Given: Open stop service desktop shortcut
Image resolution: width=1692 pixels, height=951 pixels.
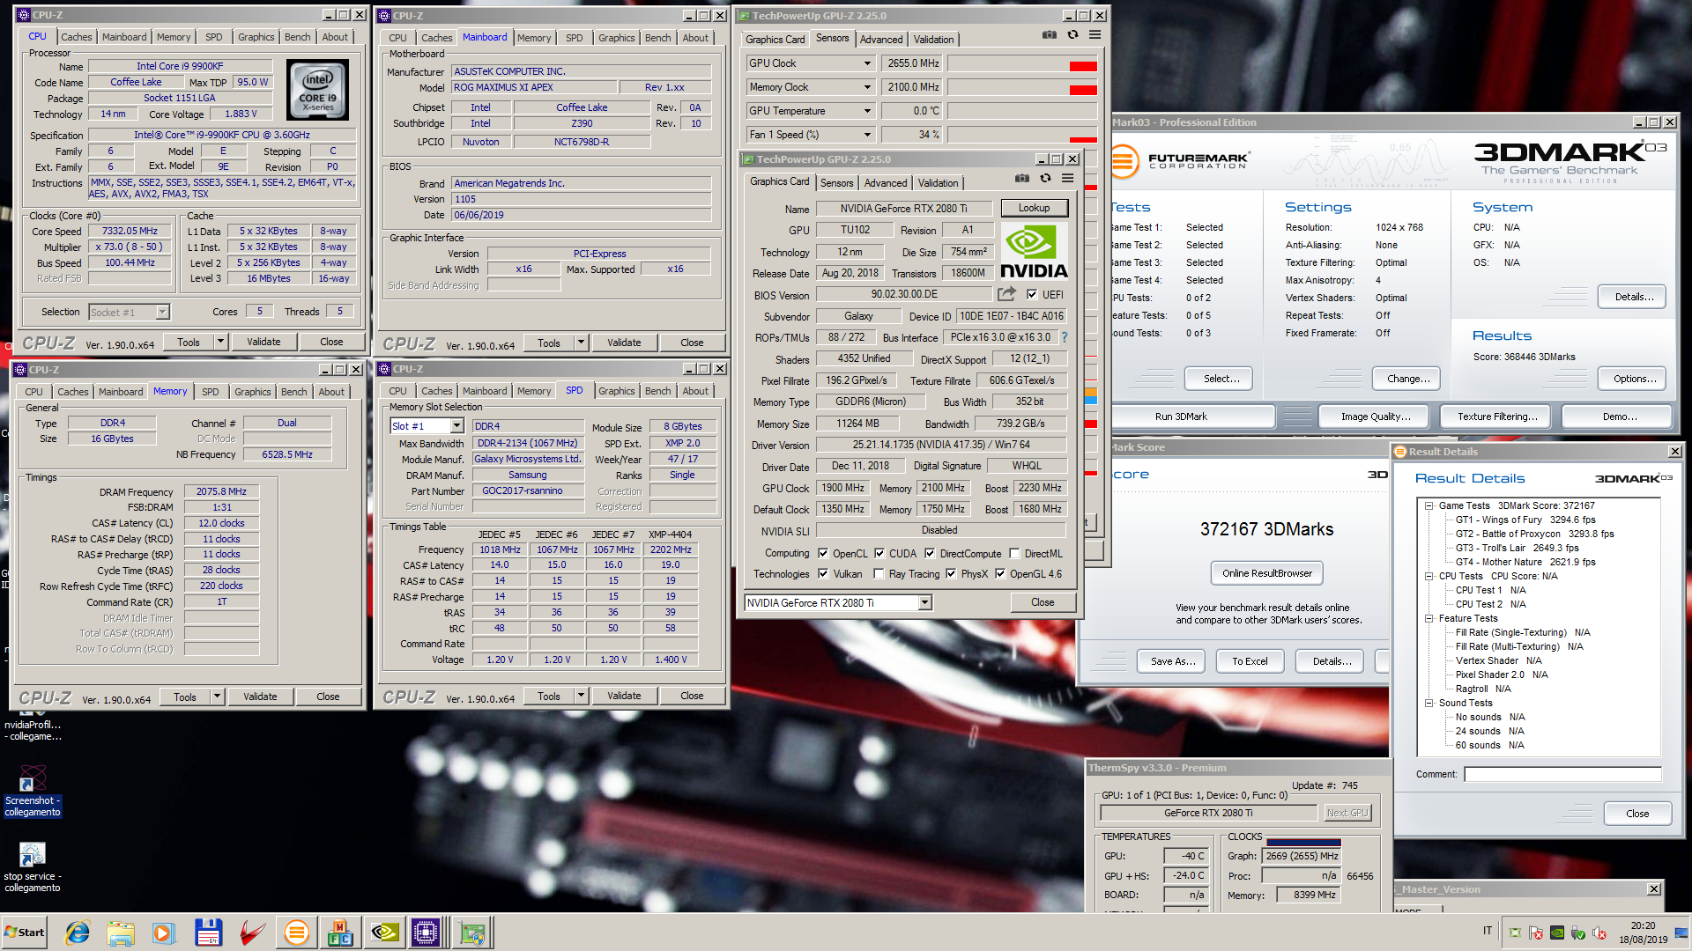Looking at the screenshot, I should click(33, 866).
